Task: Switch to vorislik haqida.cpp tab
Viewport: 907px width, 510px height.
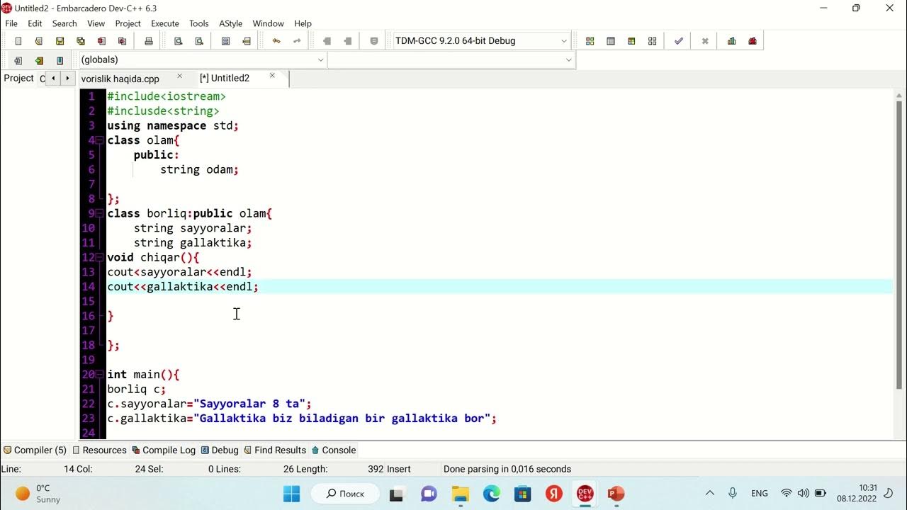Action: click(120, 79)
